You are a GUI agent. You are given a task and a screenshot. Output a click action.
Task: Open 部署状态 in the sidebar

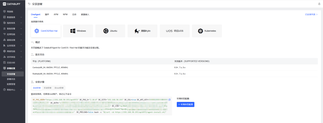click(x=11, y=79)
